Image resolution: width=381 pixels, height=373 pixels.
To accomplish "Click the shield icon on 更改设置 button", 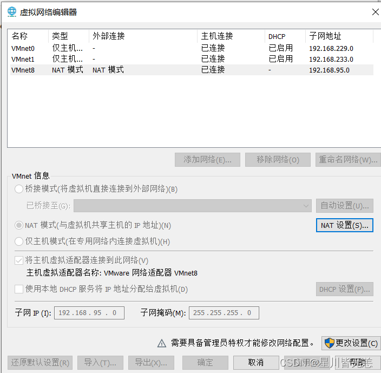I will (330, 343).
